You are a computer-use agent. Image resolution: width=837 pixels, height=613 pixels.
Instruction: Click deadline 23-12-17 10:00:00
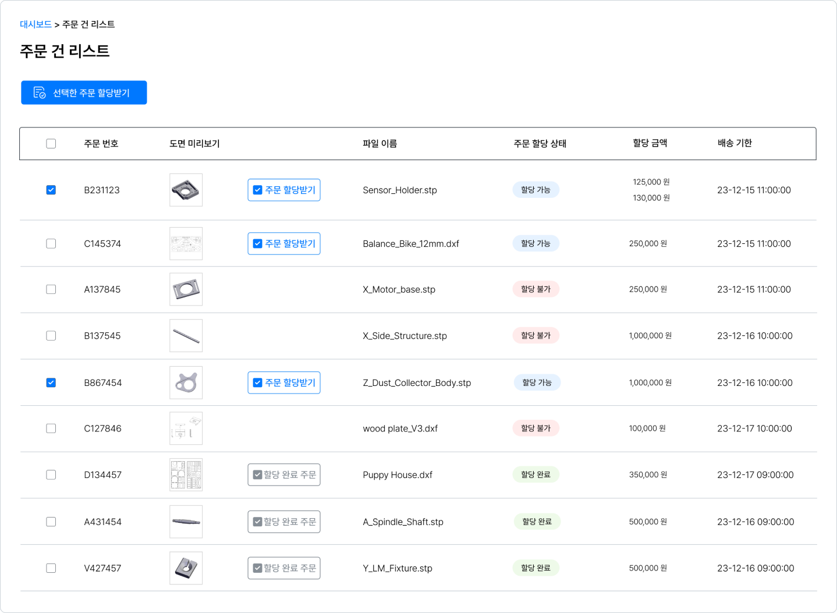[x=754, y=428]
